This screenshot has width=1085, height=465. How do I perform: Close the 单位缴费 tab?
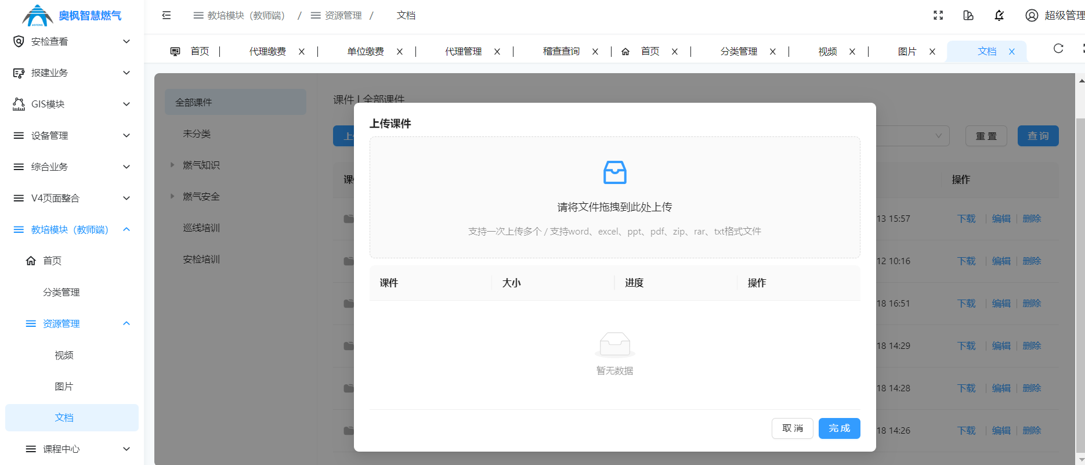point(400,51)
